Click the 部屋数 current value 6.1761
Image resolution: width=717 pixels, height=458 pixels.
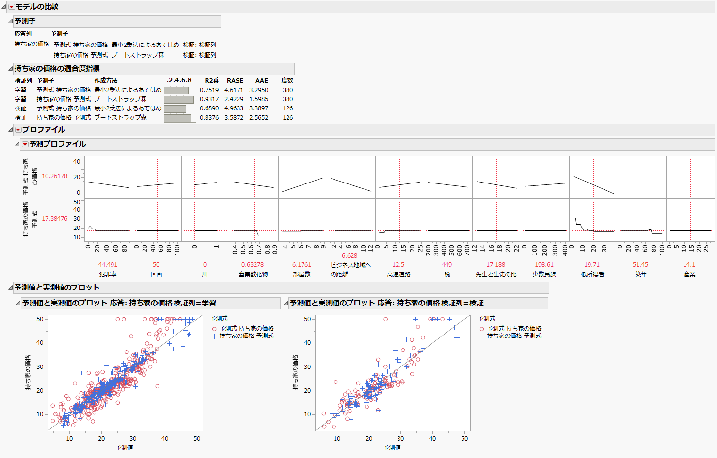coord(302,265)
